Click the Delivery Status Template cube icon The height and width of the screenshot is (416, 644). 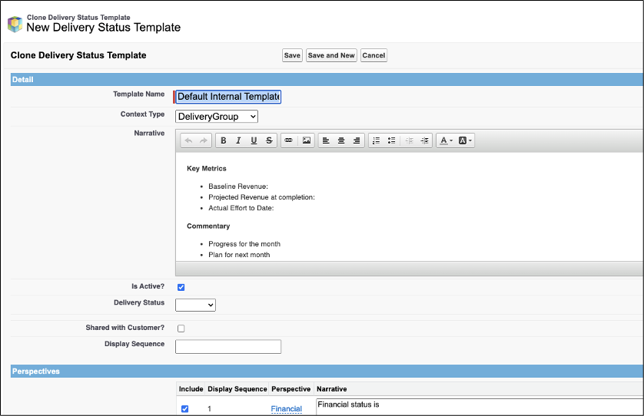click(15, 25)
